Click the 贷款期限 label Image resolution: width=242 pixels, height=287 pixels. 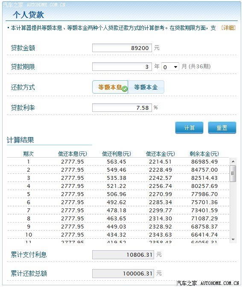point(23,67)
